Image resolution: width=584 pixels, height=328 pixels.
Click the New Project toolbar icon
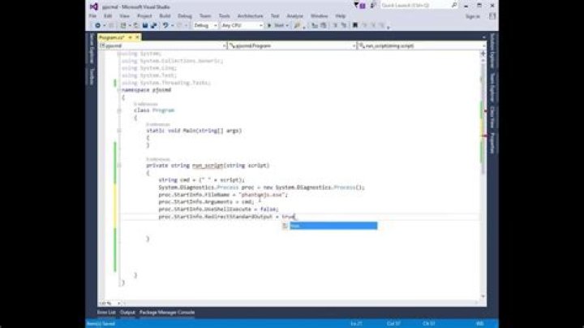click(x=123, y=25)
